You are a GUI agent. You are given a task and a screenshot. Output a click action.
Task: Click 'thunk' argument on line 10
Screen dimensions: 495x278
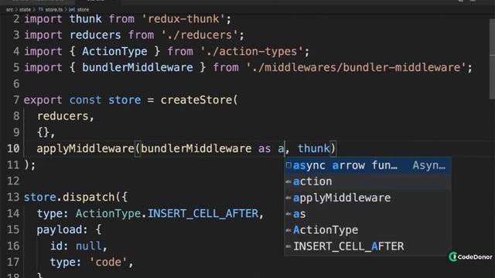313,148
